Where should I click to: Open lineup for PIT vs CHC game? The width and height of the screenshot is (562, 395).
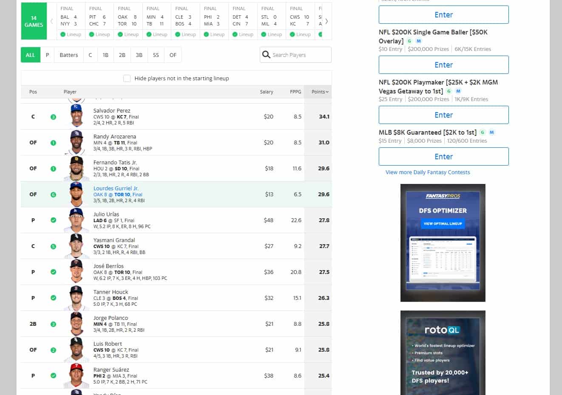(99, 34)
